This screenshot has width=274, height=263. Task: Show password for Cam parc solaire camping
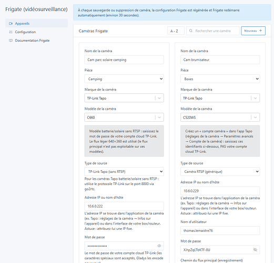(159, 246)
